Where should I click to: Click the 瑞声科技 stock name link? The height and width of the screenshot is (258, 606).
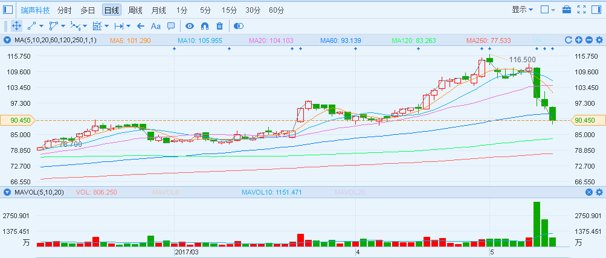tap(36, 10)
